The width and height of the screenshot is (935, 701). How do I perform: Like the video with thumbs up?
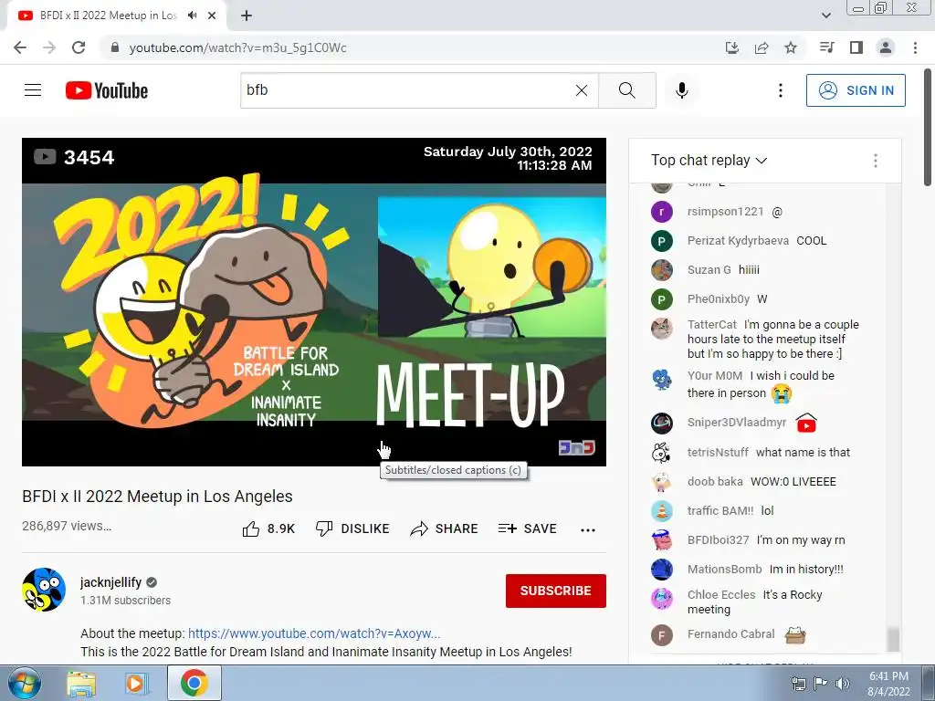point(269,528)
